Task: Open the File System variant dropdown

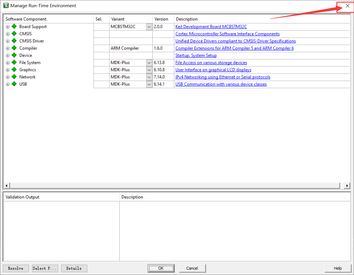Action: pyautogui.click(x=149, y=63)
